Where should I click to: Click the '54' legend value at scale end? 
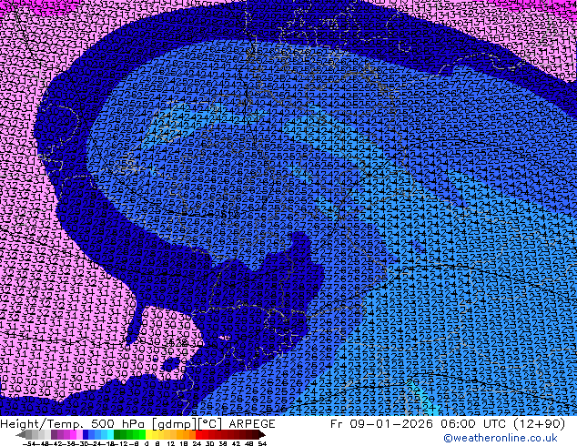coord(261,444)
